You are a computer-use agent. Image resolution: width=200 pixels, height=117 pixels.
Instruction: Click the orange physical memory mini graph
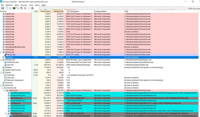(x=70, y=8)
